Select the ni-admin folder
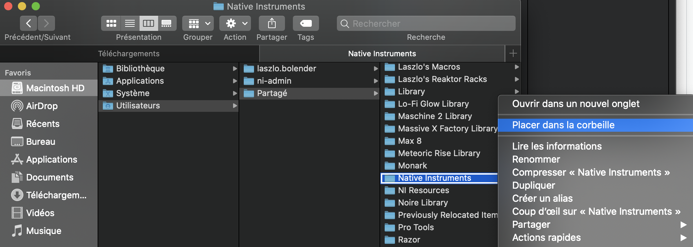Screen dimensions: 693x247 click(309, 81)
